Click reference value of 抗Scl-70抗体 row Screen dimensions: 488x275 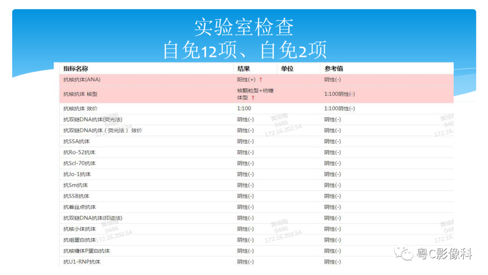tap(333, 163)
